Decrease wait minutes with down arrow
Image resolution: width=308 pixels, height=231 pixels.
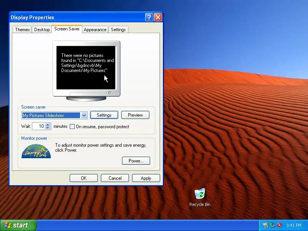tap(47, 128)
